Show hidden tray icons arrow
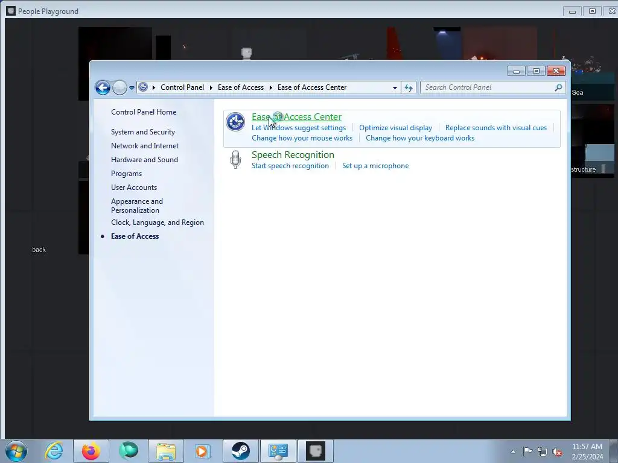The width and height of the screenshot is (618, 463). pyautogui.click(x=513, y=452)
